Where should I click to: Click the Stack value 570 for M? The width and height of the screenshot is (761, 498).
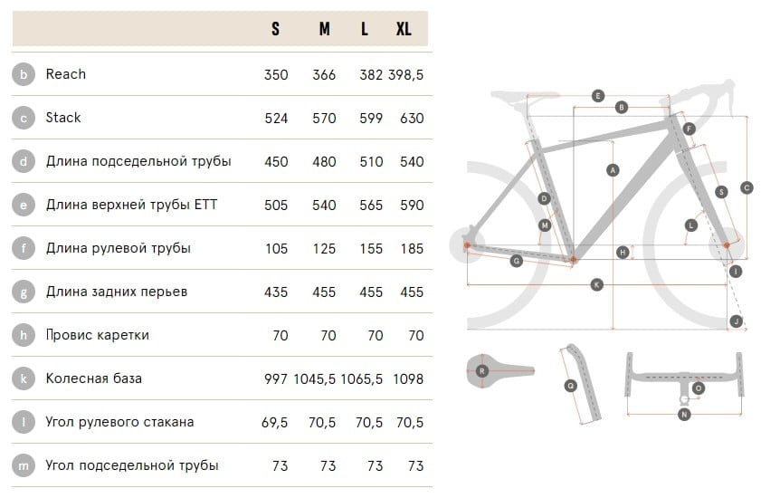coord(324,118)
